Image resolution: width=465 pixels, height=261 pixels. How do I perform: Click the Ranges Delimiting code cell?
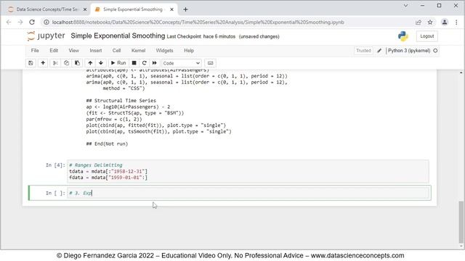coord(248,171)
